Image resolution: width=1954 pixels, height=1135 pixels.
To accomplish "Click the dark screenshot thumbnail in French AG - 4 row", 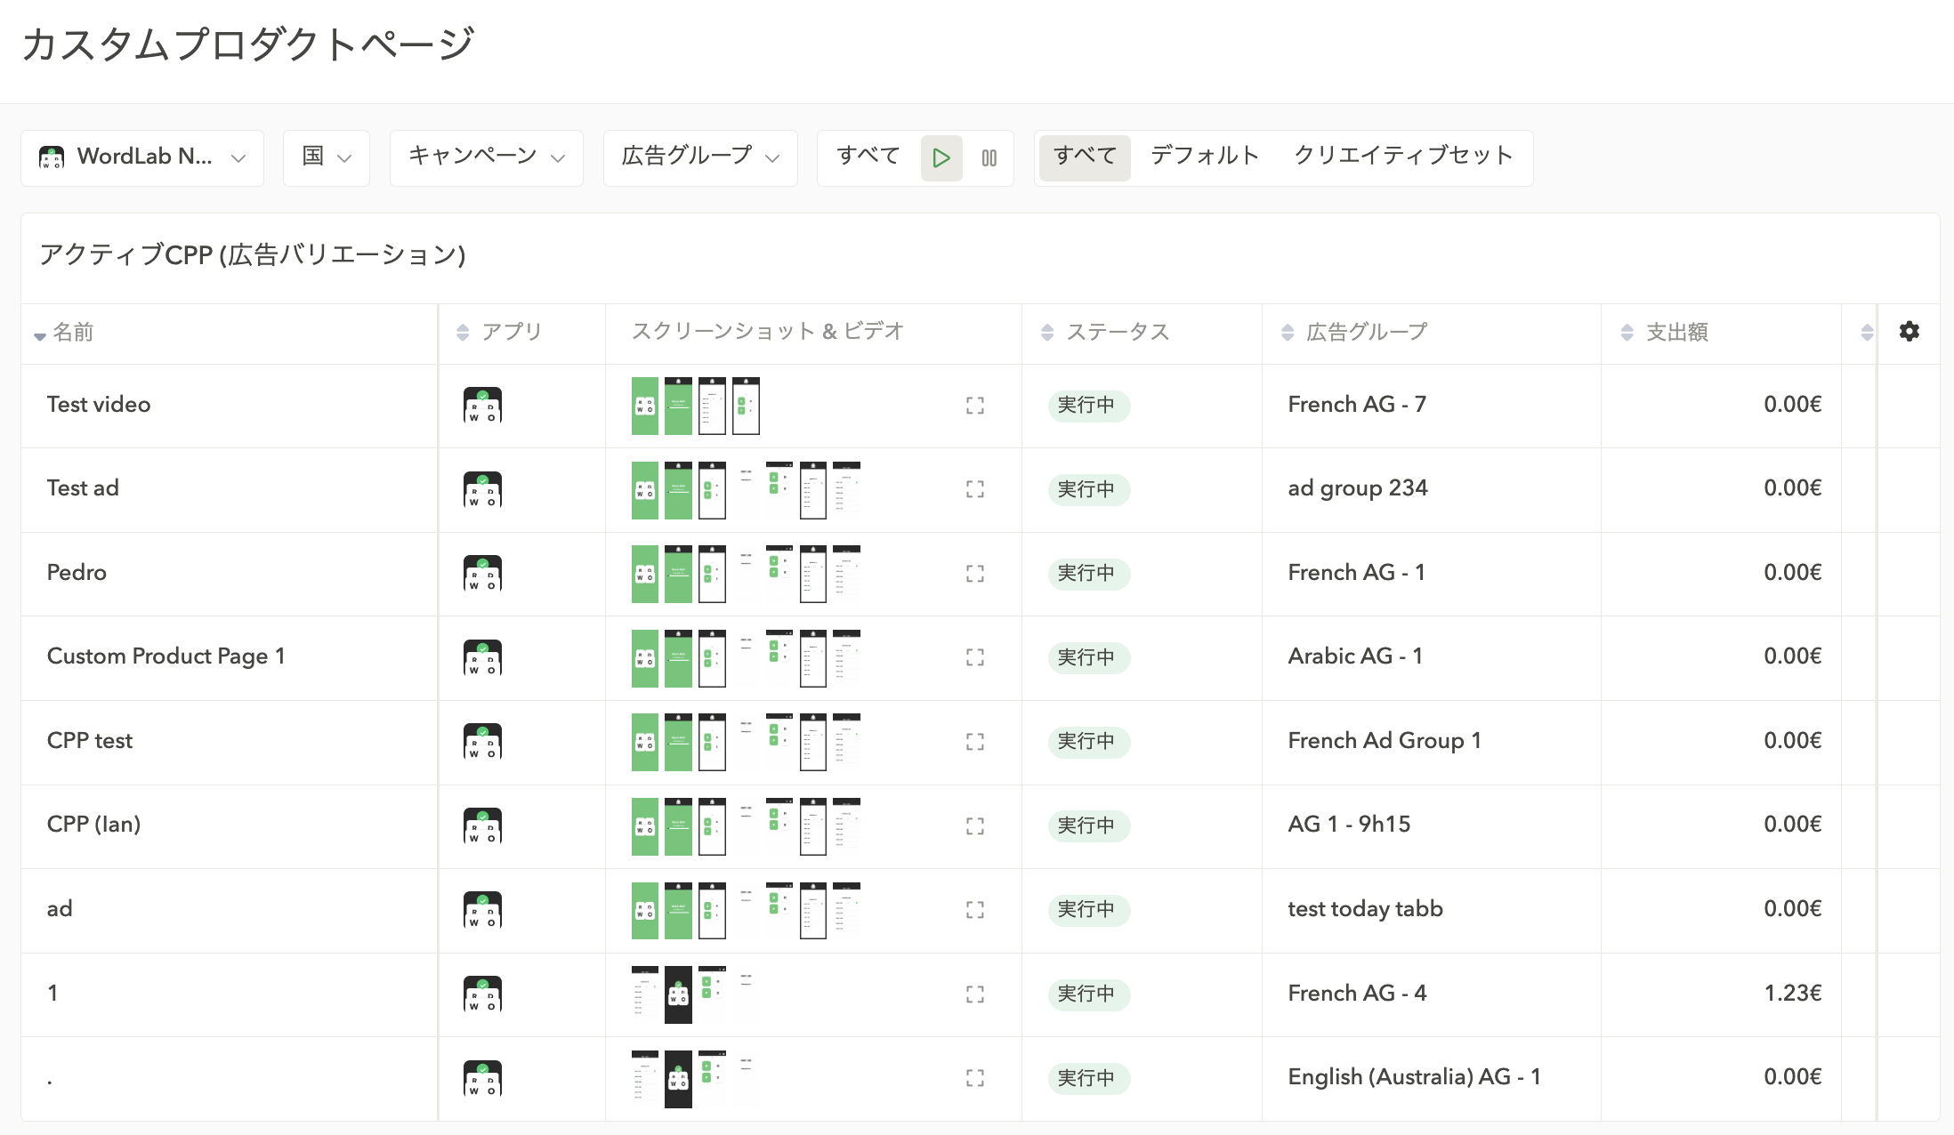I will tap(678, 994).
